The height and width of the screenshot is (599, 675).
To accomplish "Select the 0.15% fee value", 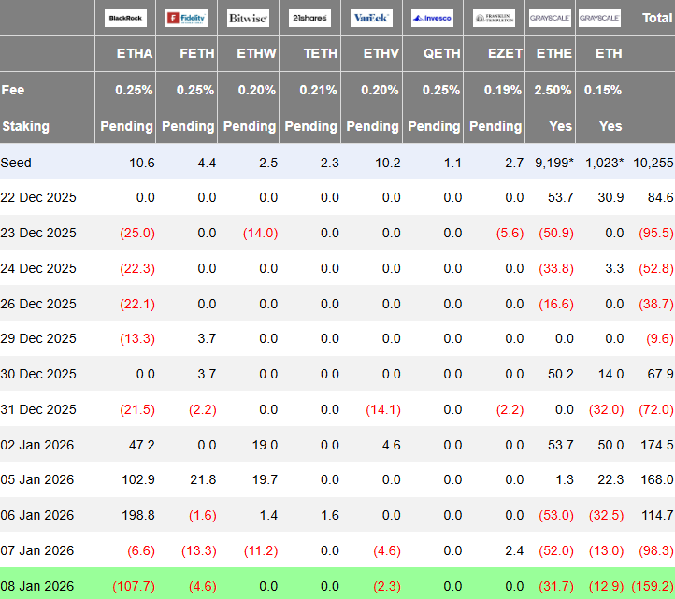I will 603,90.
